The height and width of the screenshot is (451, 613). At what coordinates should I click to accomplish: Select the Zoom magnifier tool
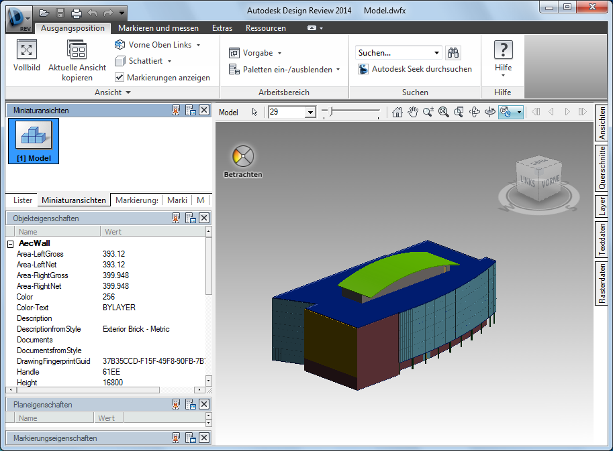pyautogui.click(x=428, y=112)
